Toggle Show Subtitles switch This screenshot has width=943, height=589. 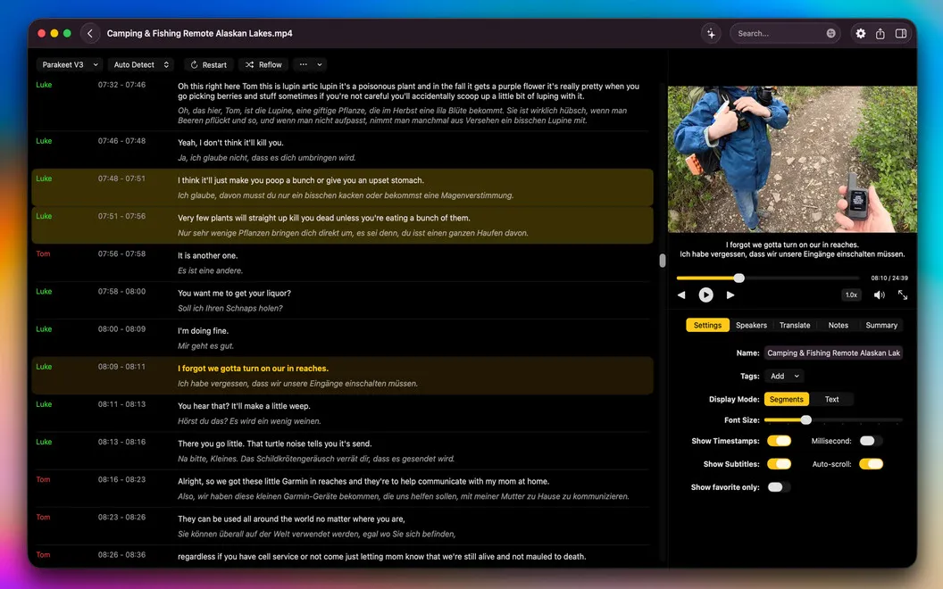779,464
